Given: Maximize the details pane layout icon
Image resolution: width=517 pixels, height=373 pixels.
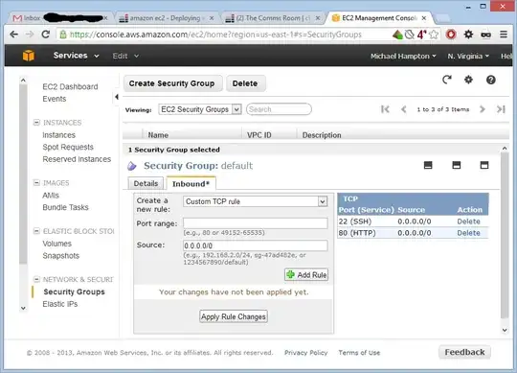Looking at the screenshot, I should click(x=484, y=165).
